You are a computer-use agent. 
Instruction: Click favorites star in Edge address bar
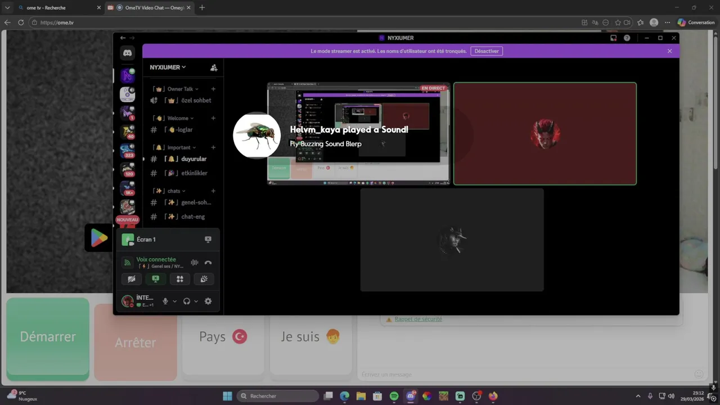pos(618,22)
